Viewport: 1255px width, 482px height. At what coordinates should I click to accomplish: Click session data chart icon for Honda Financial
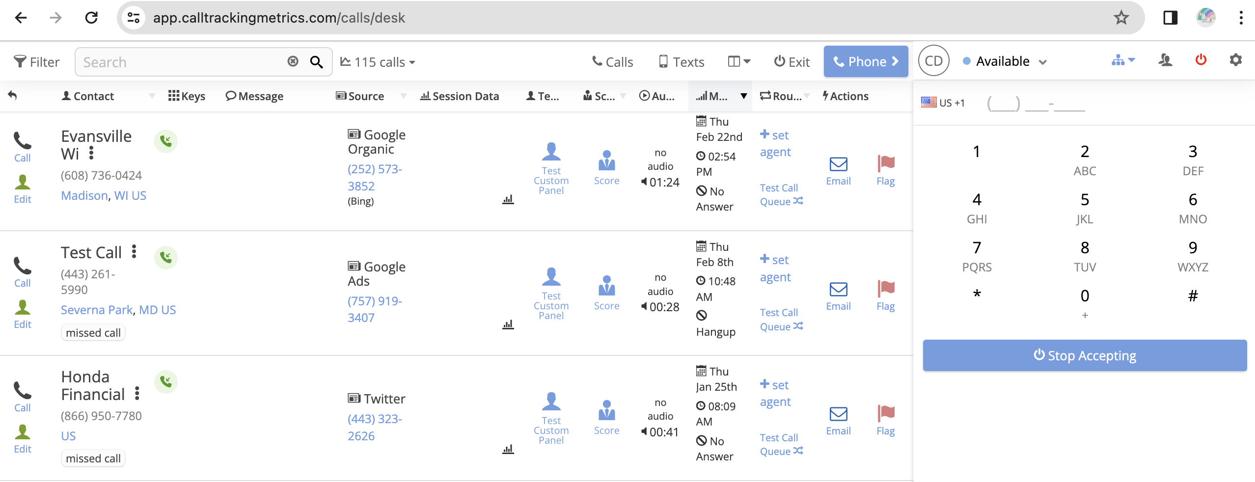tap(508, 449)
